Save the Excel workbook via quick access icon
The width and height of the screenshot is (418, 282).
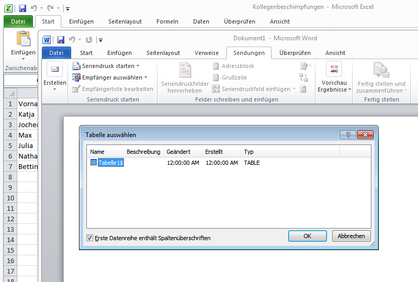click(22, 8)
